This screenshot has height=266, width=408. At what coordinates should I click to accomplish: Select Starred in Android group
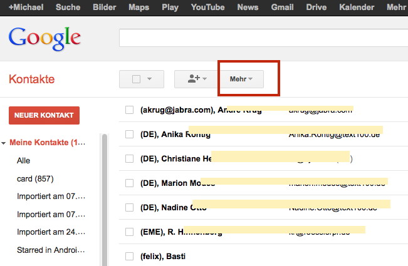point(51,250)
